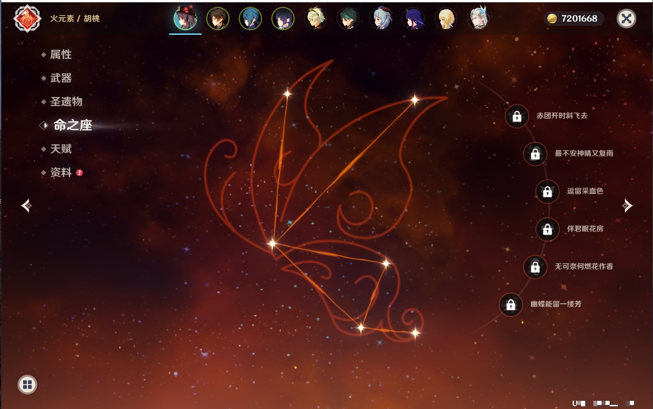This screenshot has width=653, height=409.
Task: Open the 属性 attributes tab
Action: tap(61, 55)
